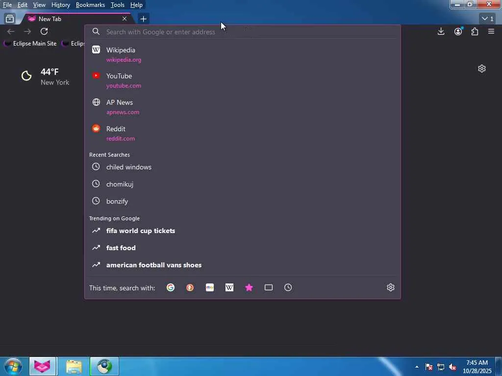The image size is (502, 376).
Task: Open the History menu
Action: [60, 5]
